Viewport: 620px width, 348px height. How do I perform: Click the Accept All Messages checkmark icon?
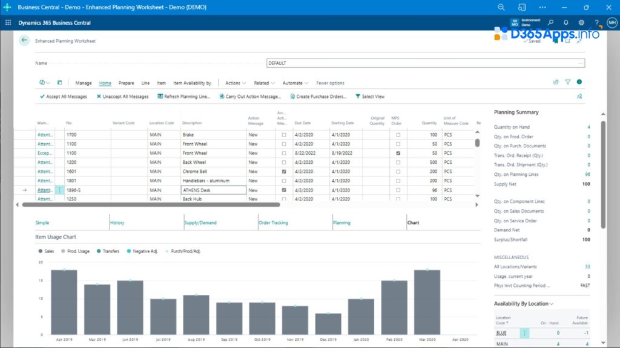tap(42, 96)
